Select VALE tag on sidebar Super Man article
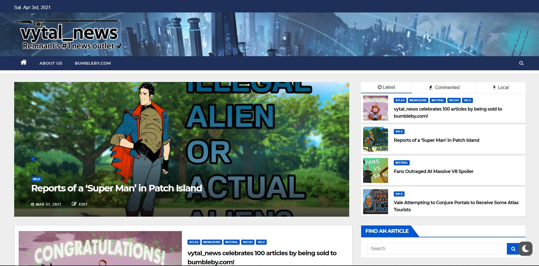 point(399,131)
